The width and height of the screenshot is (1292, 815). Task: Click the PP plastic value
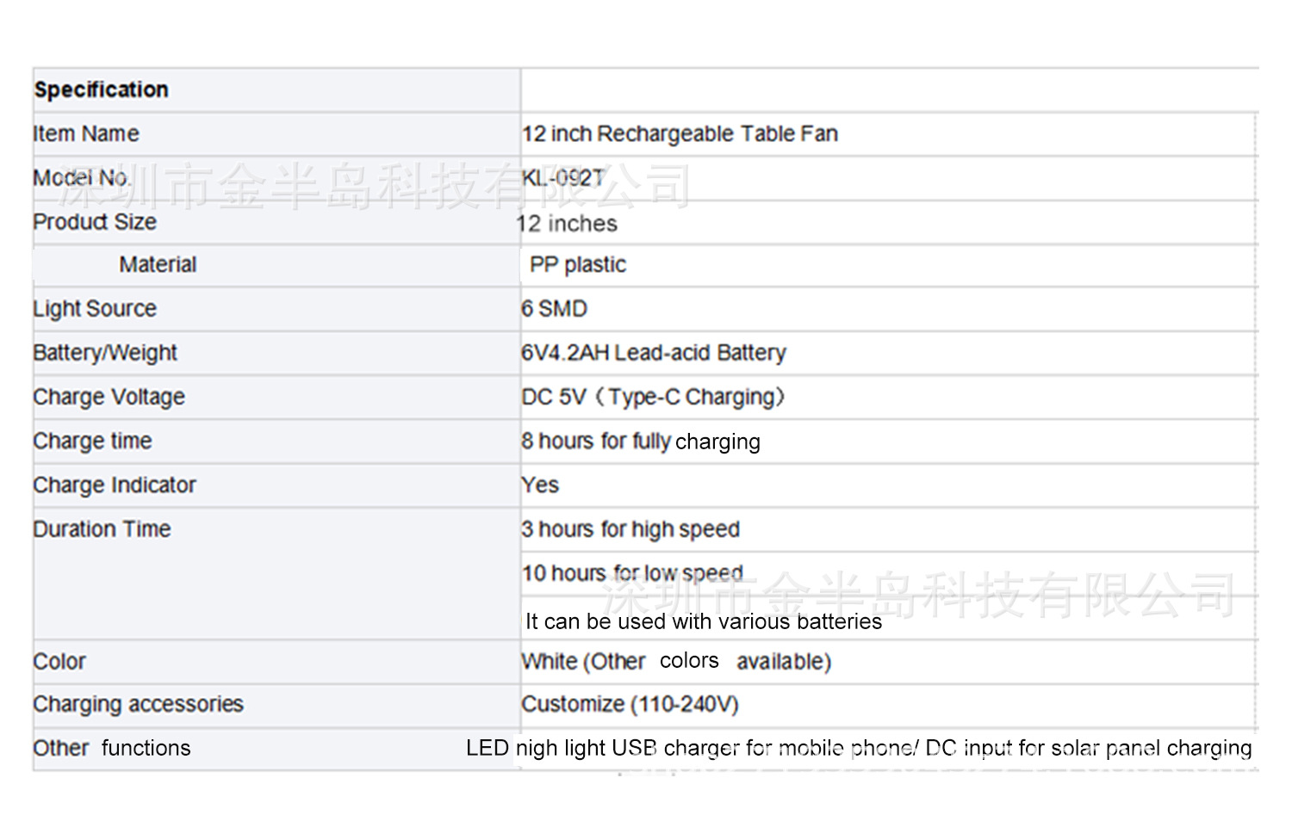pos(578,265)
